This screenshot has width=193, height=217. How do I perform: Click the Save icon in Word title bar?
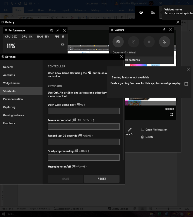point(6,4)
